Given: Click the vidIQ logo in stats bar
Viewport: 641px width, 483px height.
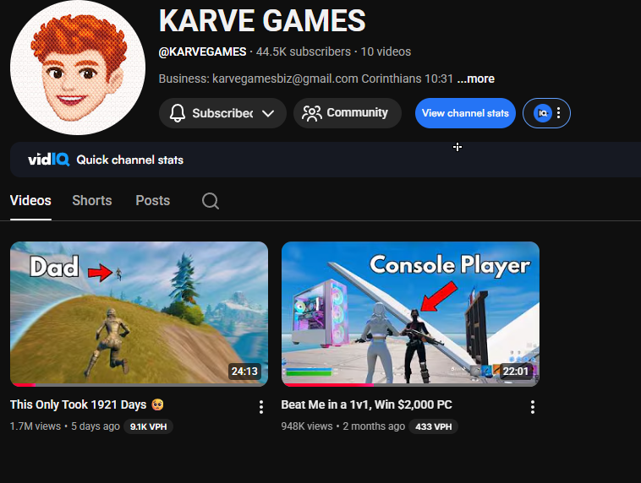Looking at the screenshot, I should 49,160.
